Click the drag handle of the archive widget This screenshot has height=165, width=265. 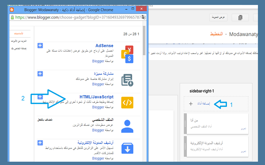[x=185, y=146]
